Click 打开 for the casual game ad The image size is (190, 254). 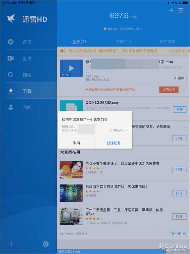[179, 193]
